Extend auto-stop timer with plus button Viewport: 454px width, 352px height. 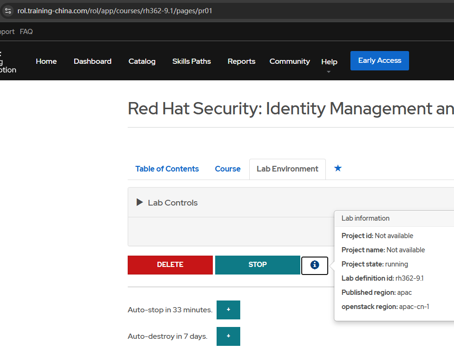tap(228, 310)
